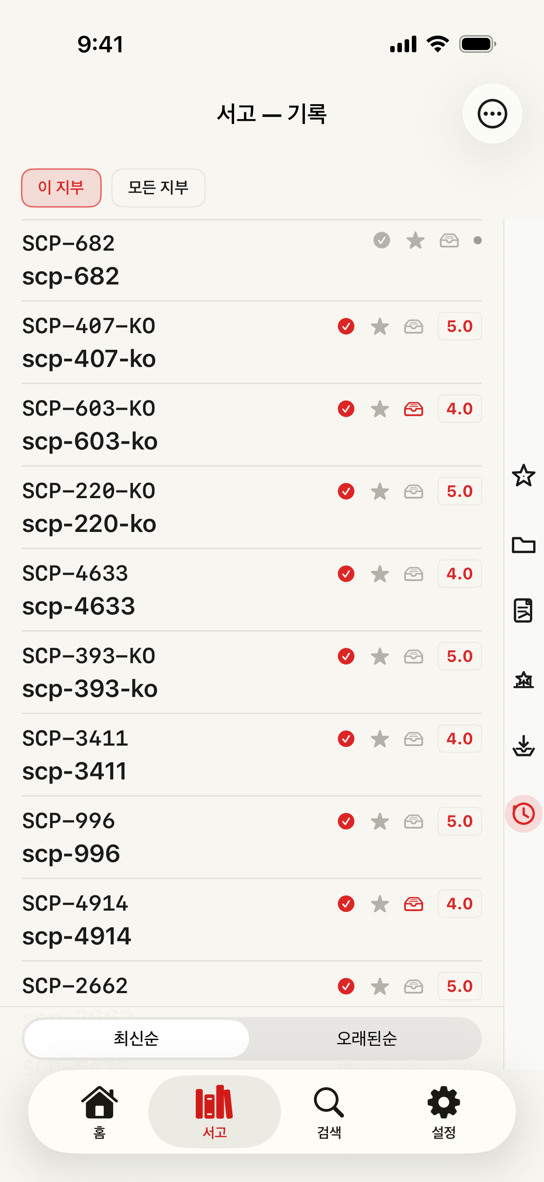Open the more options ellipsis menu
Image resolution: width=544 pixels, height=1182 pixels.
click(x=492, y=114)
